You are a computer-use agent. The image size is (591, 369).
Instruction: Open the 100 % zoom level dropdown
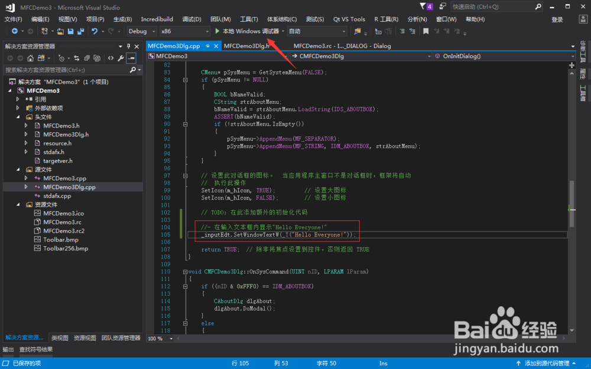(x=160, y=338)
